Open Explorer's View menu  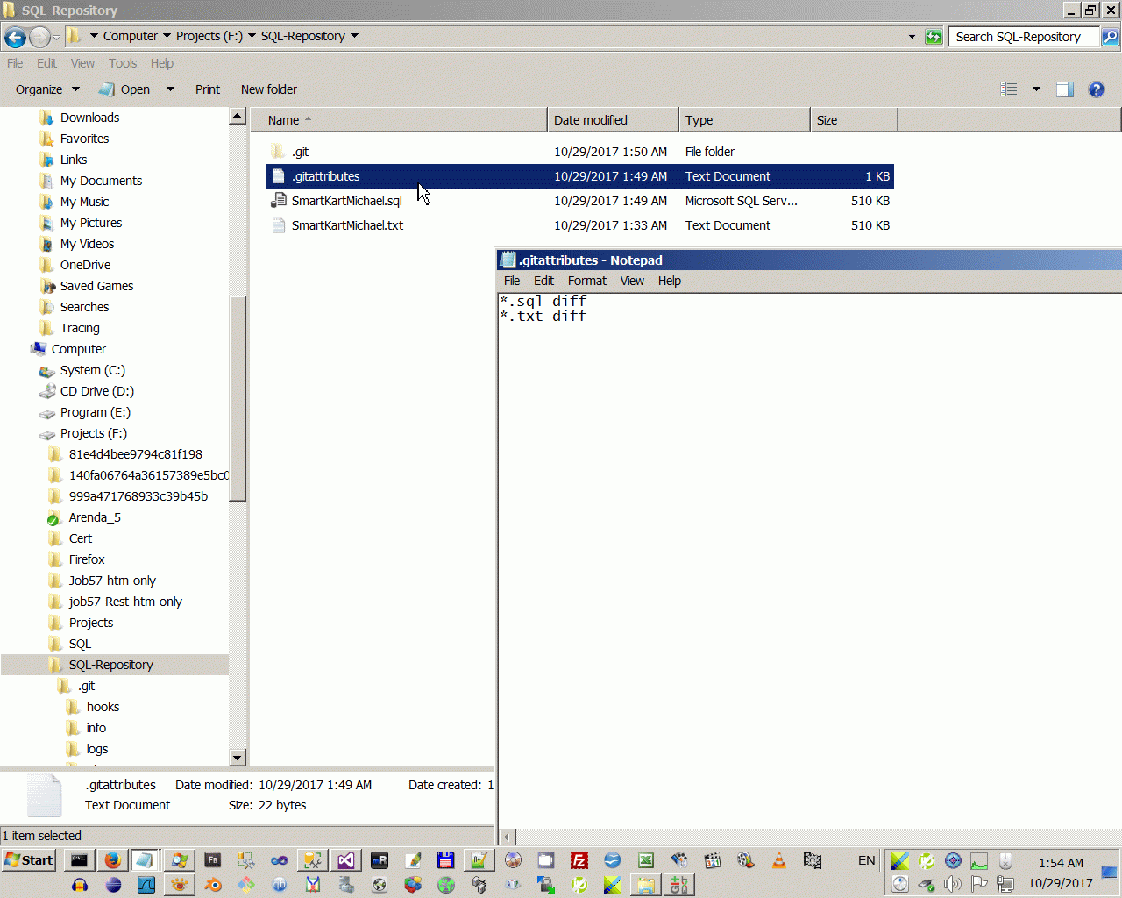[82, 63]
